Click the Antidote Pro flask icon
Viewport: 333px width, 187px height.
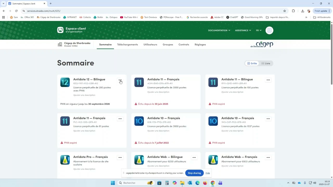(x=65, y=160)
